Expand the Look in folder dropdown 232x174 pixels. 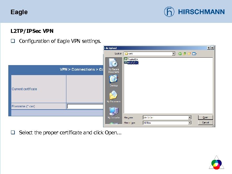174,53
